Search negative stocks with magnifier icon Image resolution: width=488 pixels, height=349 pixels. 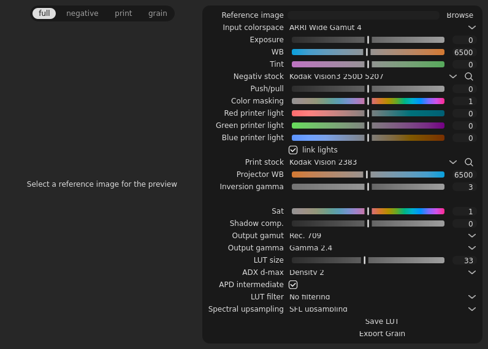click(x=469, y=77)
